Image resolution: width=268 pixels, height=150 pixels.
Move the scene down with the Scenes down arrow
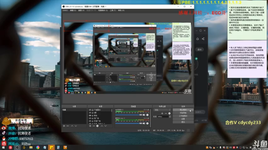(76, 126)
